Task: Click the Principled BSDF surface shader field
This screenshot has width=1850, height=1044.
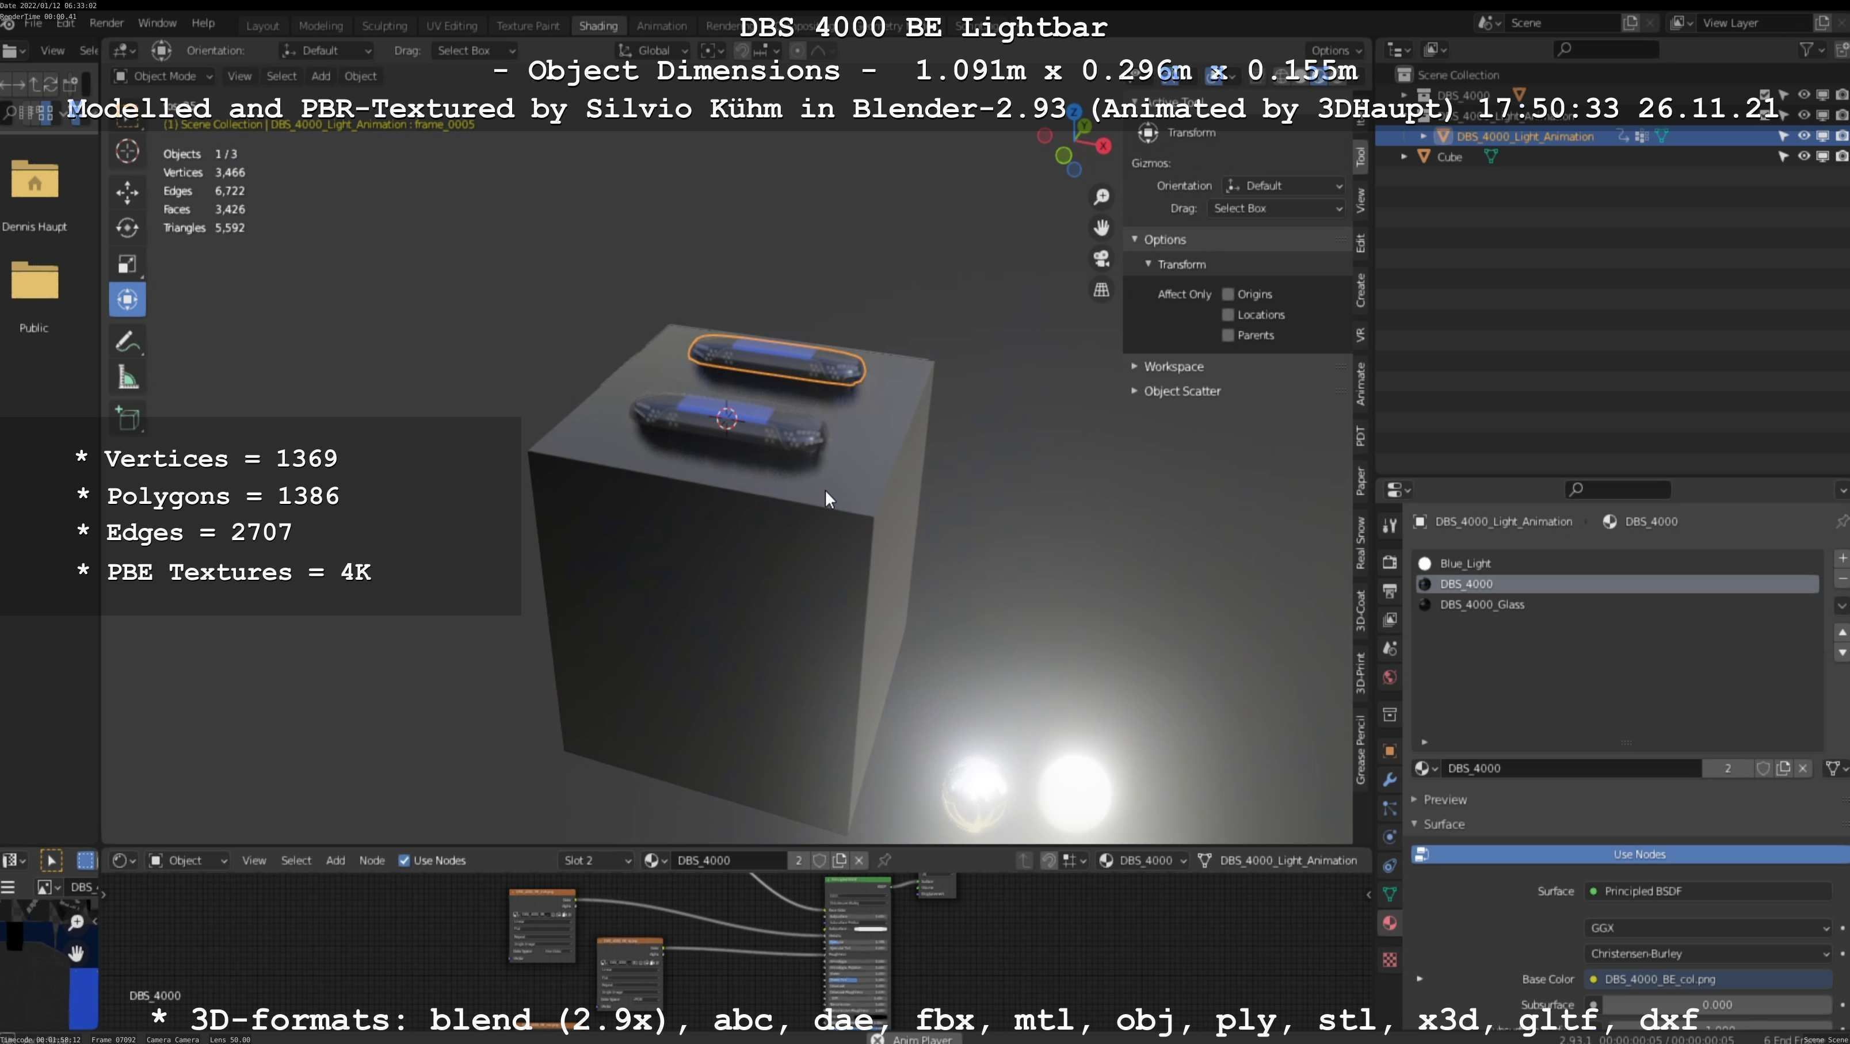Action: pyautogui.click(x=1708, y=891)
